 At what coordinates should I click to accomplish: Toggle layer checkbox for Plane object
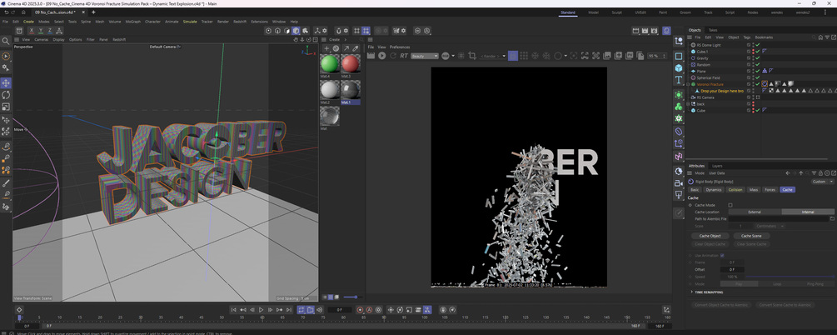pyautogui.click(x=749, y=71)
